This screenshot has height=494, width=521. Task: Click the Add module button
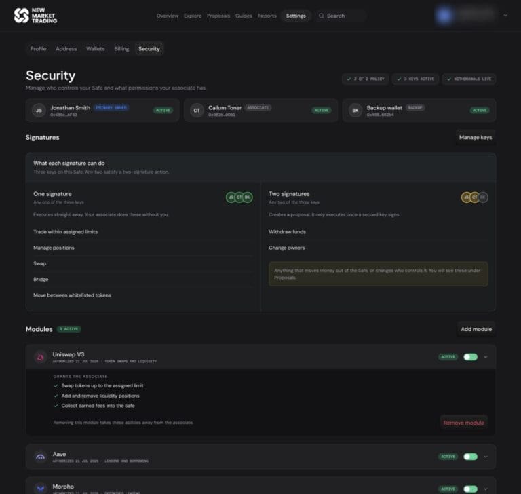[x=476, y=329]
